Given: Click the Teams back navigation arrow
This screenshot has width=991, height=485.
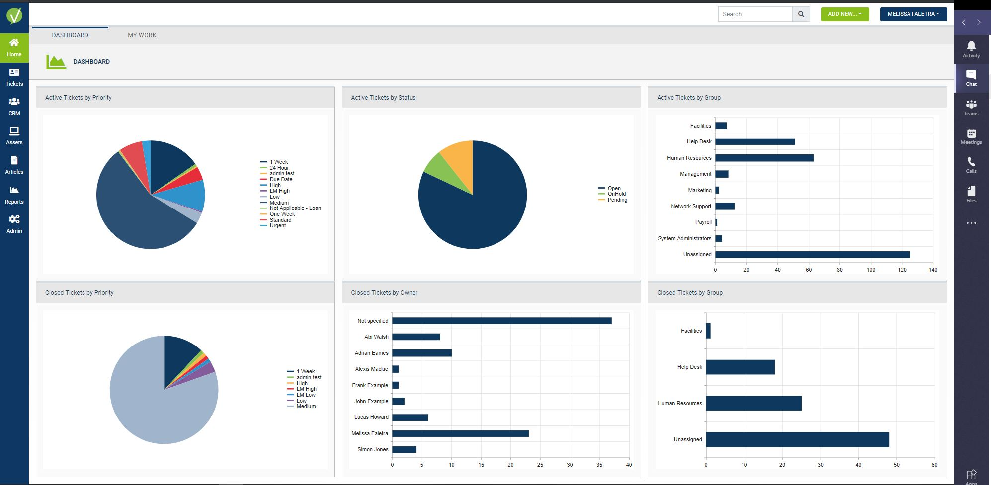Looking at the screenshot, I should 964,22.
